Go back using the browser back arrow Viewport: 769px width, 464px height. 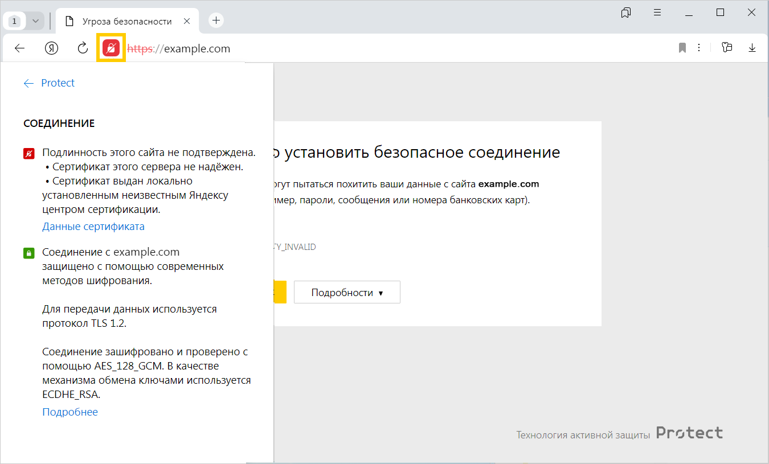pos(20,48)
